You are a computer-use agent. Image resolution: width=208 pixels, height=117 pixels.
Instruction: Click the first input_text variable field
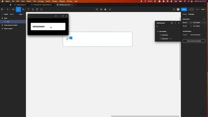coord(164,35)
